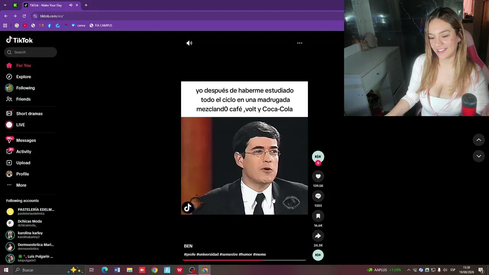The width and height of the screenshot is (489, 275).
Task: Go to the next video
Action: (479, 156)
